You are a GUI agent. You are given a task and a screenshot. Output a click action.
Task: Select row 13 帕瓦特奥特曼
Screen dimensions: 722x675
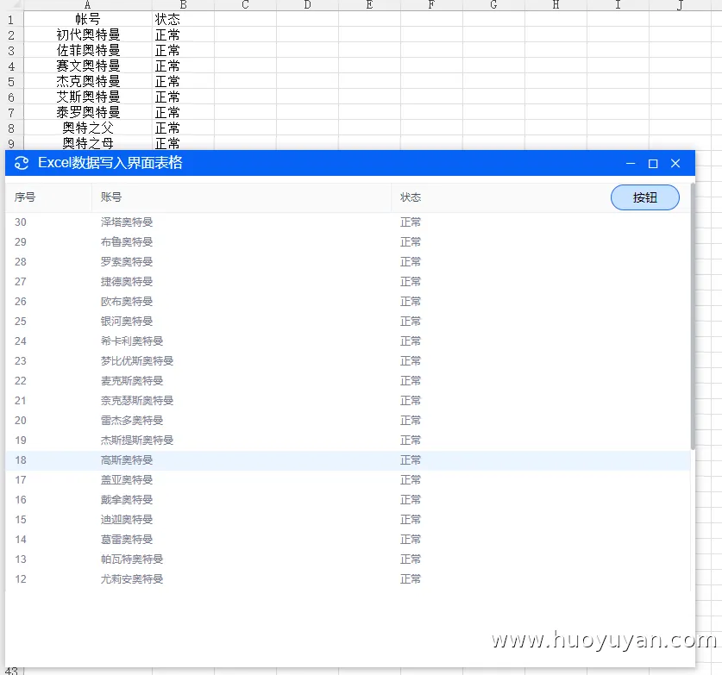[x=348, y=559]
